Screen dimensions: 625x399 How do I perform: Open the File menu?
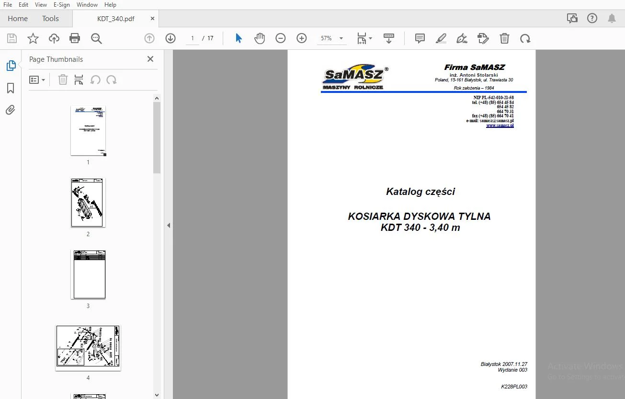tap(8, 4)
